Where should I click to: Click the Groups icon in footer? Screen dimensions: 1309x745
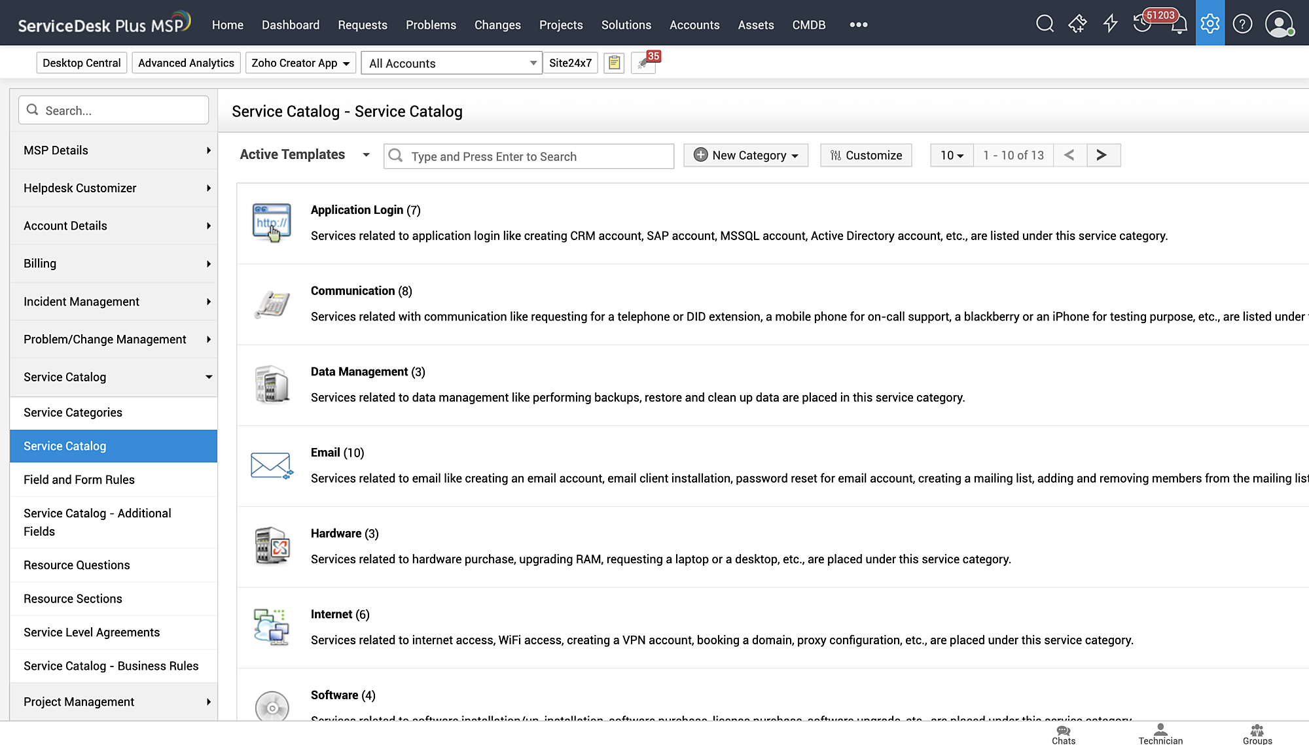click(x=1257, y=734)
